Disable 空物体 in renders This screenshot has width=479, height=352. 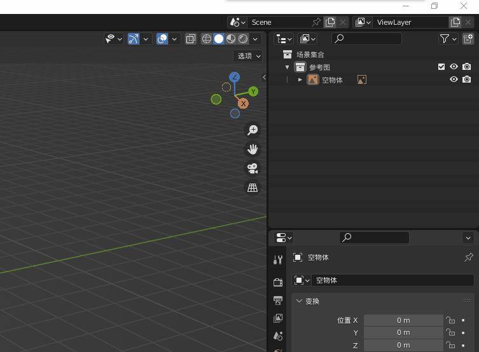click(x=466, y=79)
